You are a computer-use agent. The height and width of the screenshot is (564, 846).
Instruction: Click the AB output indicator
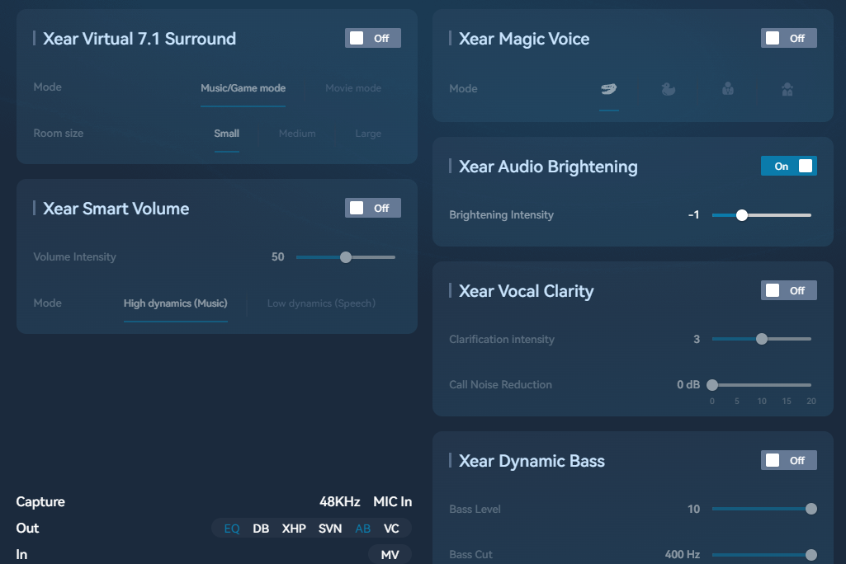tap(362, 529)
